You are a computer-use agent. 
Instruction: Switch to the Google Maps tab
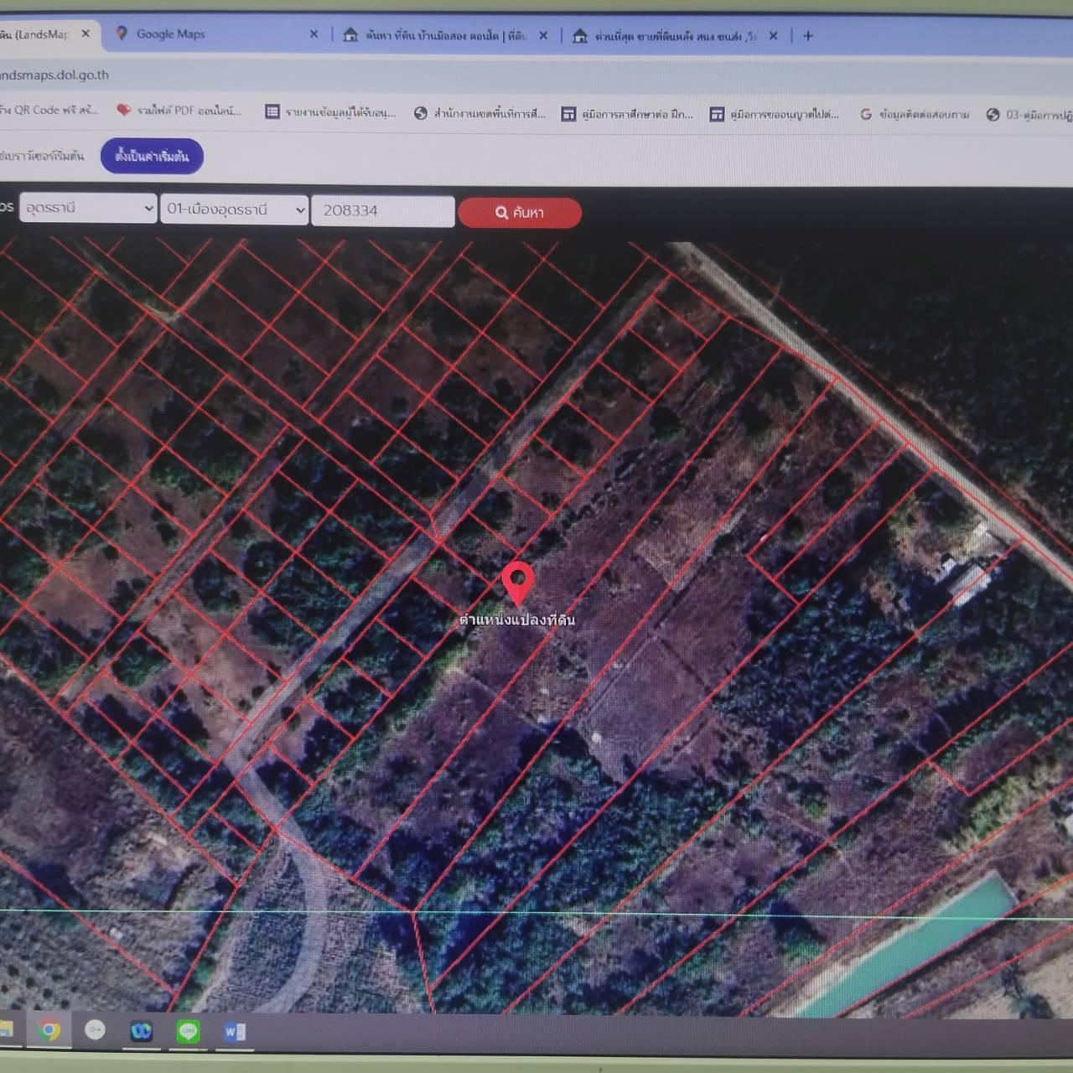point(210,34)
